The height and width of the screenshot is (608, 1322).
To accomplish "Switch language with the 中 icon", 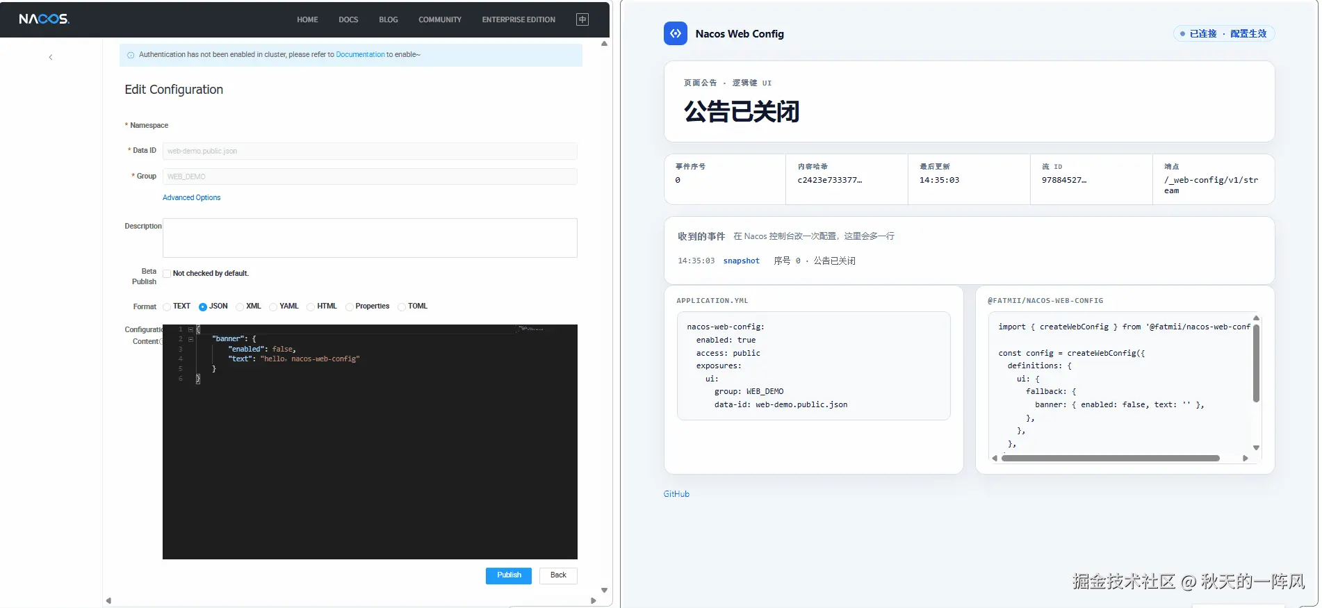I will pos(582,19).
